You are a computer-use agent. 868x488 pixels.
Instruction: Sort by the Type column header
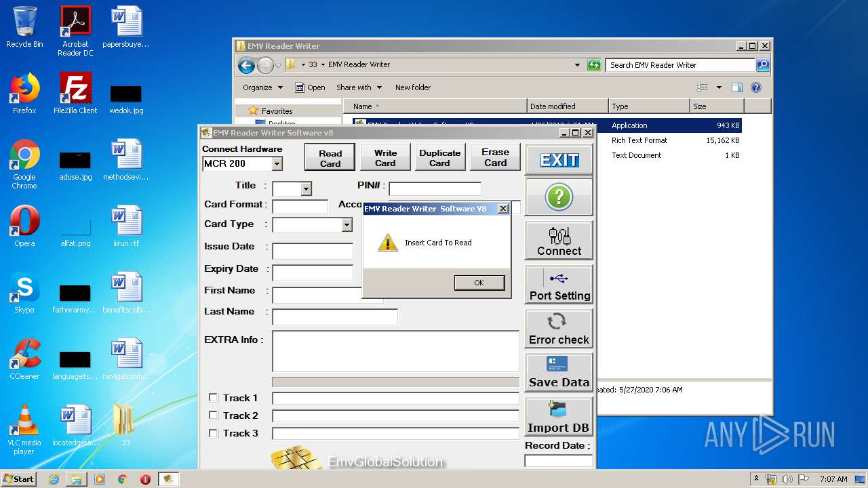click(x=648, y=106)
